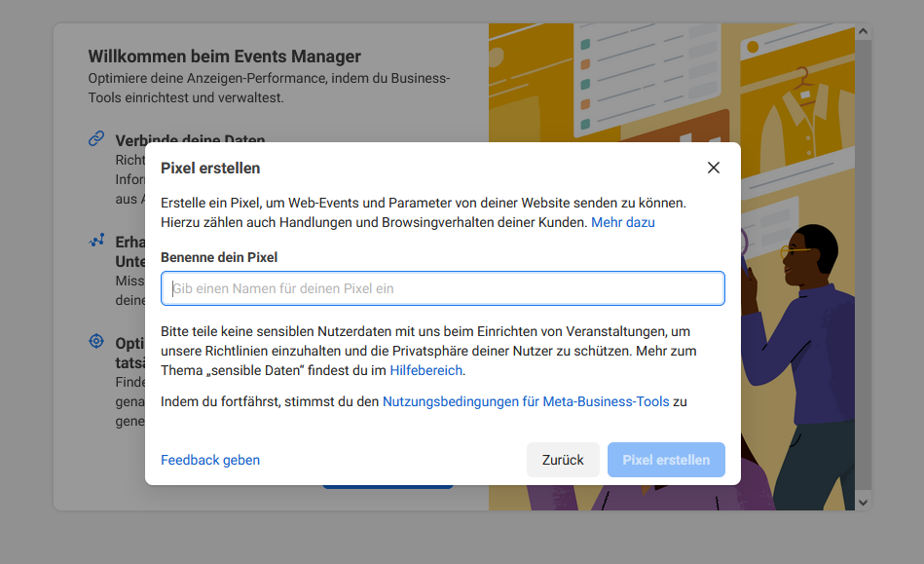This screenshot has height=564, width=924.
Task: Click the graph icon beside Erha heading
Action: click(96, 241)
